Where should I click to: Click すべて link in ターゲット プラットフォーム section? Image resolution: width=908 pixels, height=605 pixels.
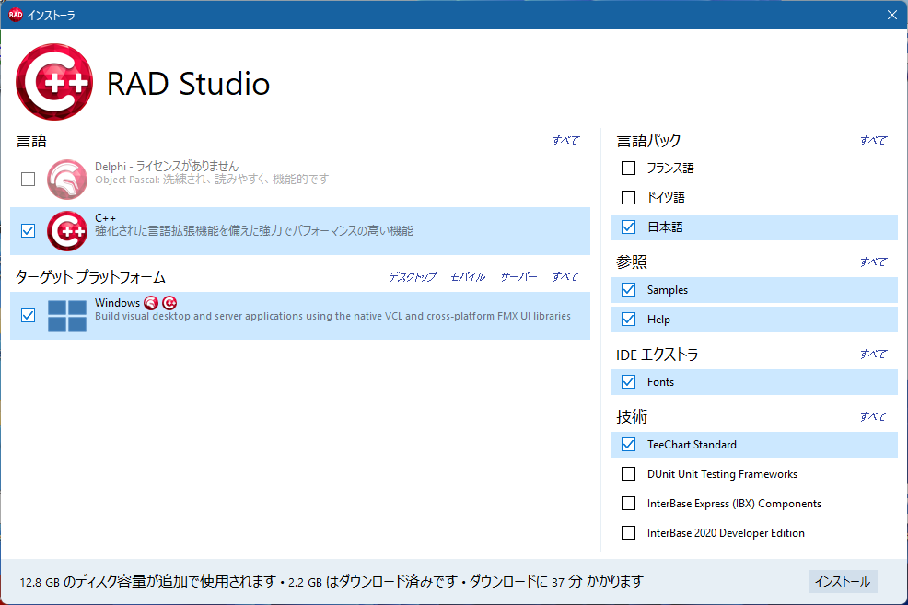click(x=565, y=277)
